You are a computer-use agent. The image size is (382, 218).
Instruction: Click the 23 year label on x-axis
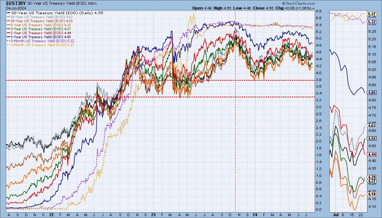pyautogui.click(x=153, y=215)
